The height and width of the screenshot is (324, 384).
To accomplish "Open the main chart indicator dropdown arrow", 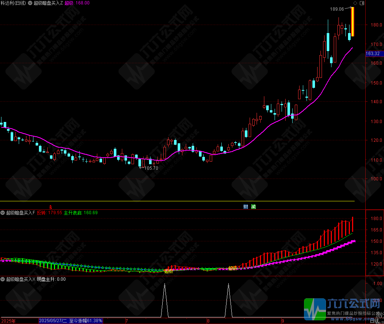I will (30, 3).
